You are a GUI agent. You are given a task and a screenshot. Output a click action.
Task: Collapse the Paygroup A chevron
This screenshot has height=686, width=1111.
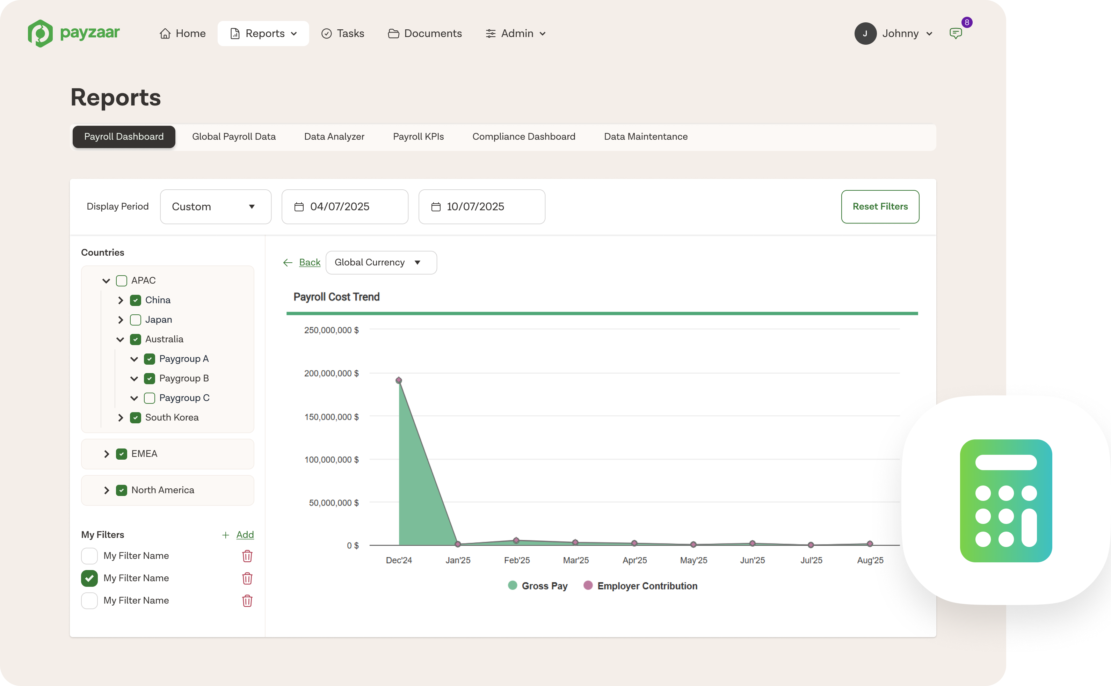(x=135, y=359)
